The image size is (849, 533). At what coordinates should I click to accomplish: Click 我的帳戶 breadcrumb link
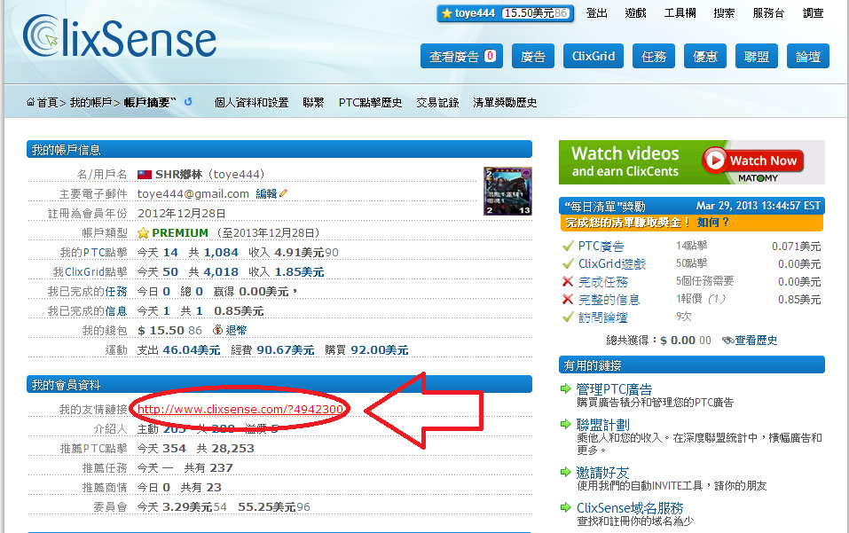click(x=90, y=102)
